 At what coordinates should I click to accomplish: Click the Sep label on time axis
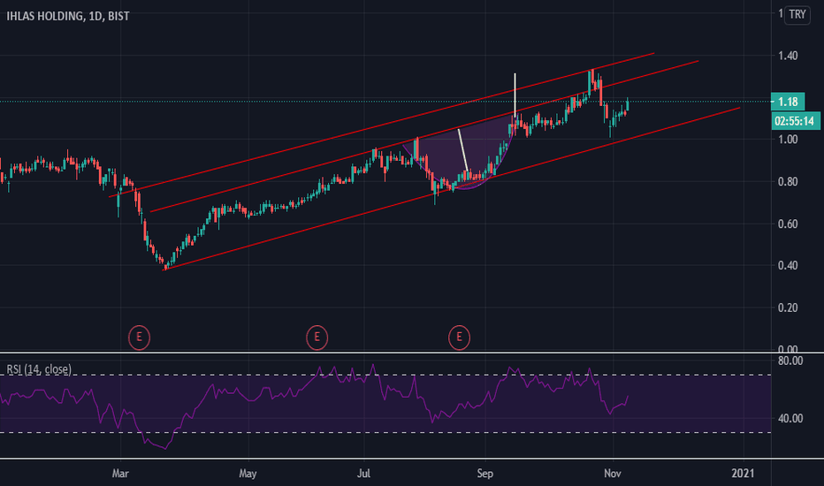tap(485, 474)
